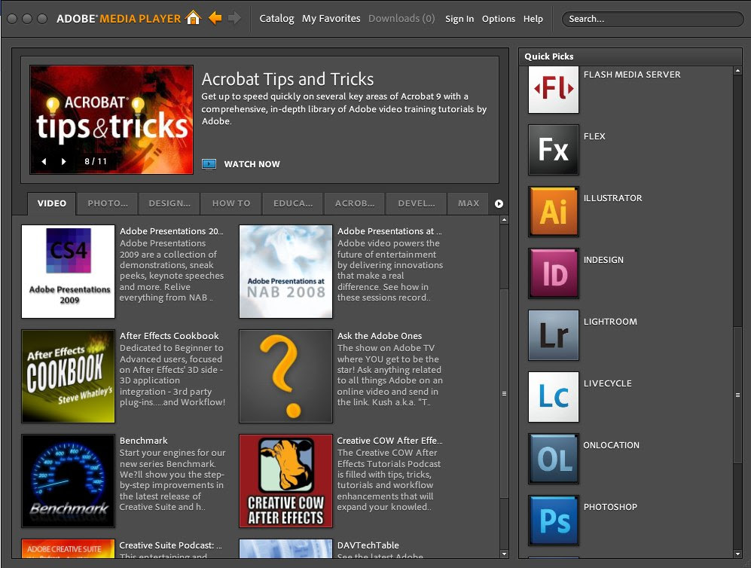Image resolution: width=751 pixels, height=568 pixels.
Task: Open After Effects Cookbook title
Action: coord(169,336)
